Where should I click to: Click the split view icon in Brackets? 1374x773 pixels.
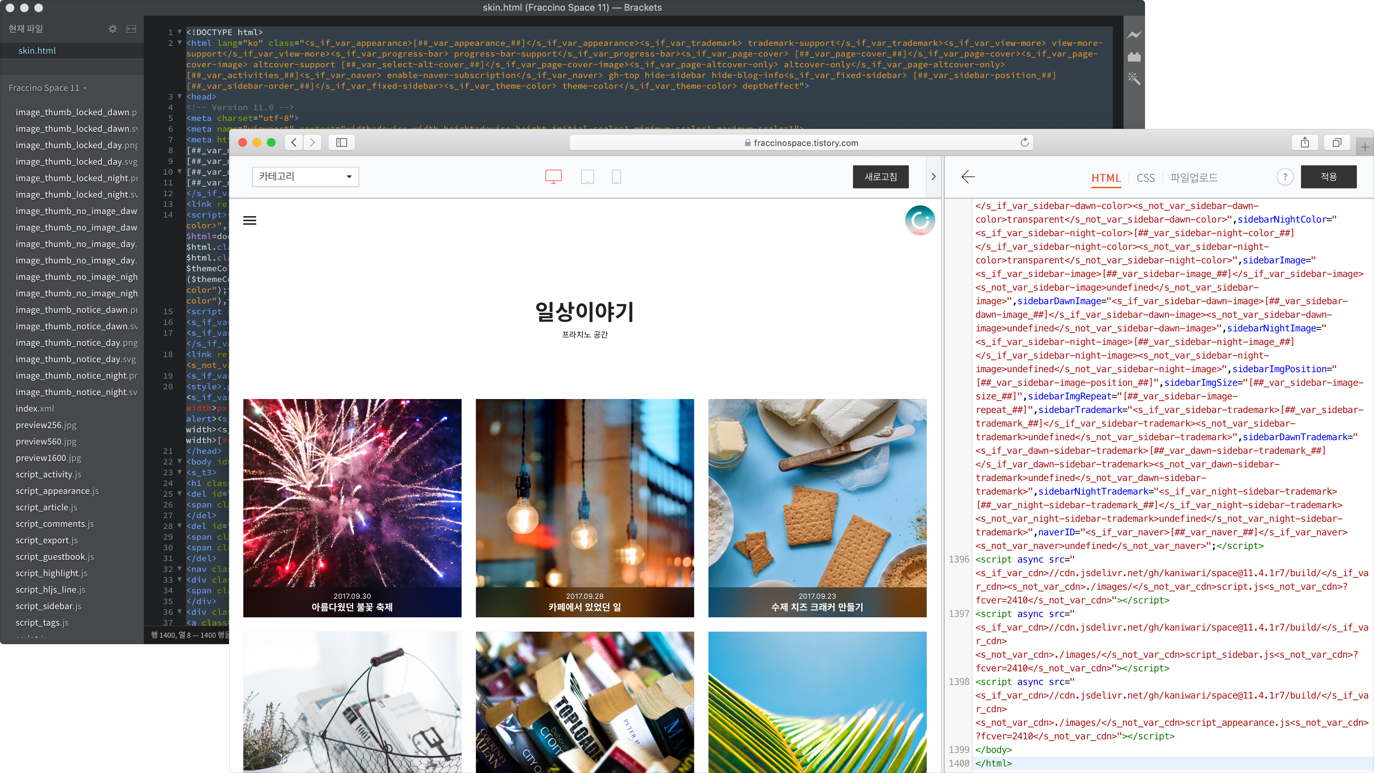click(131, 29)
